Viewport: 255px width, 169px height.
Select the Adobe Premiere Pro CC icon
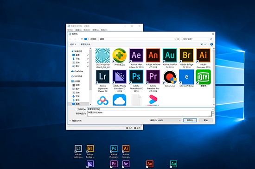(x=153, y=81)
